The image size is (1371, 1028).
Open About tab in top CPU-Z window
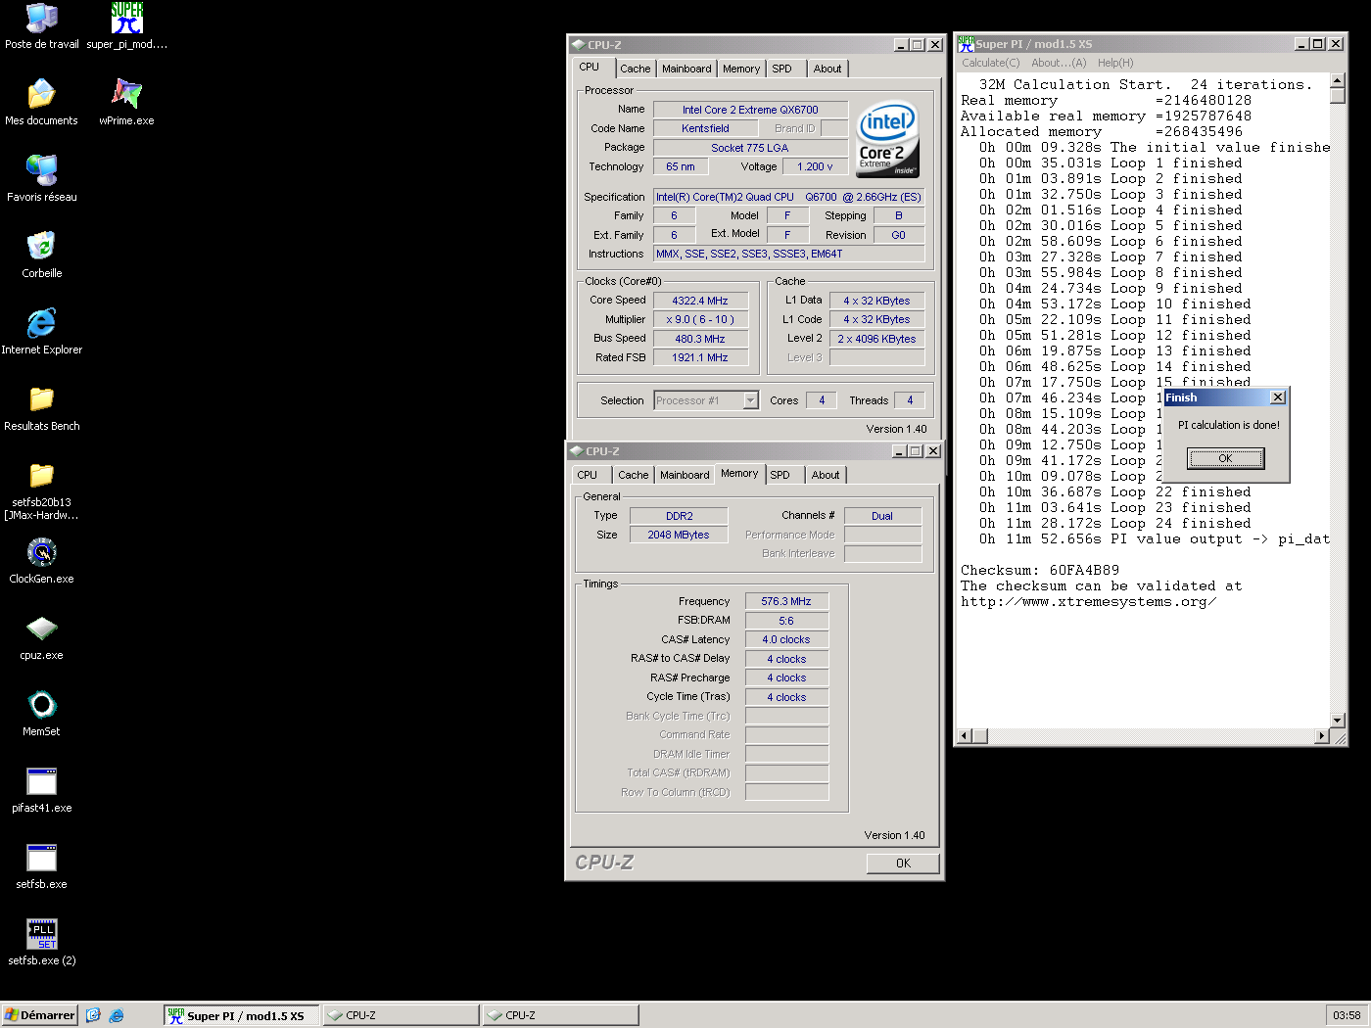(827, 69)
